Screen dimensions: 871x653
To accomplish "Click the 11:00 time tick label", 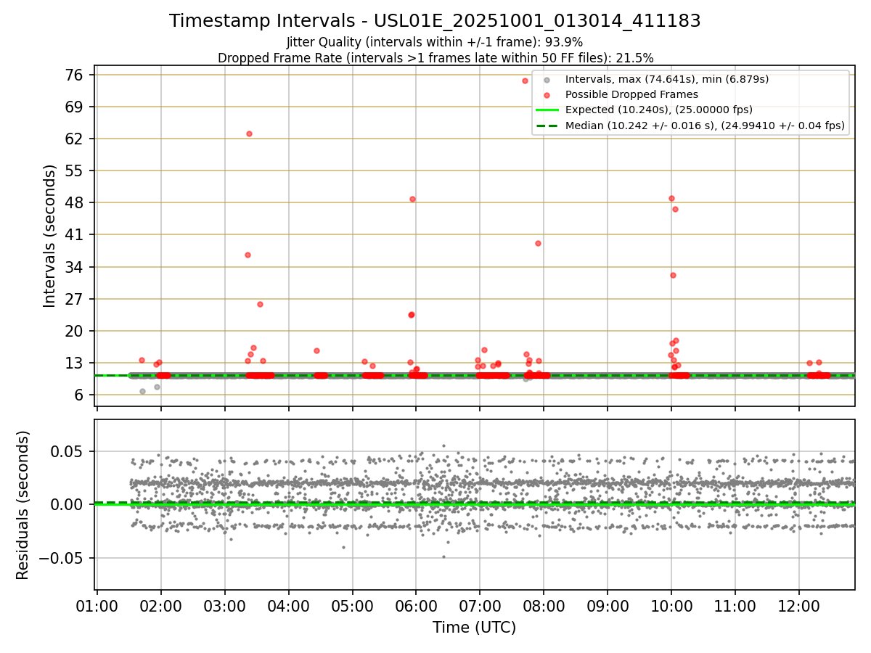I will point(735,605).
